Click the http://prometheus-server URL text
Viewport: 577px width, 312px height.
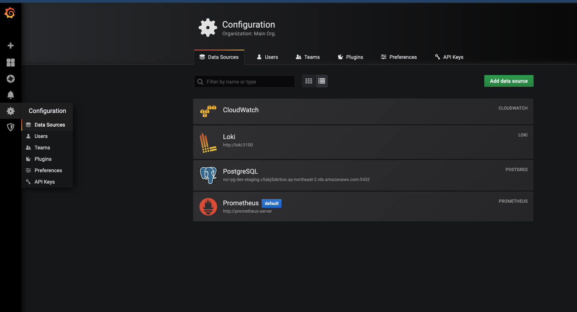[247, 211]
